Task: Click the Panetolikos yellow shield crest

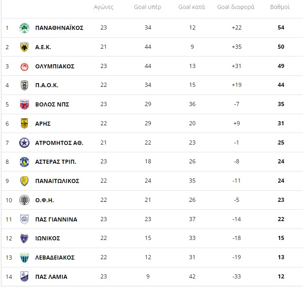Action: [24, 181]
